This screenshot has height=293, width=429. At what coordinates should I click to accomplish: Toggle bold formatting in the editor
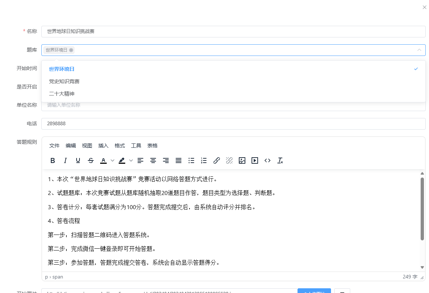point(53,160)
